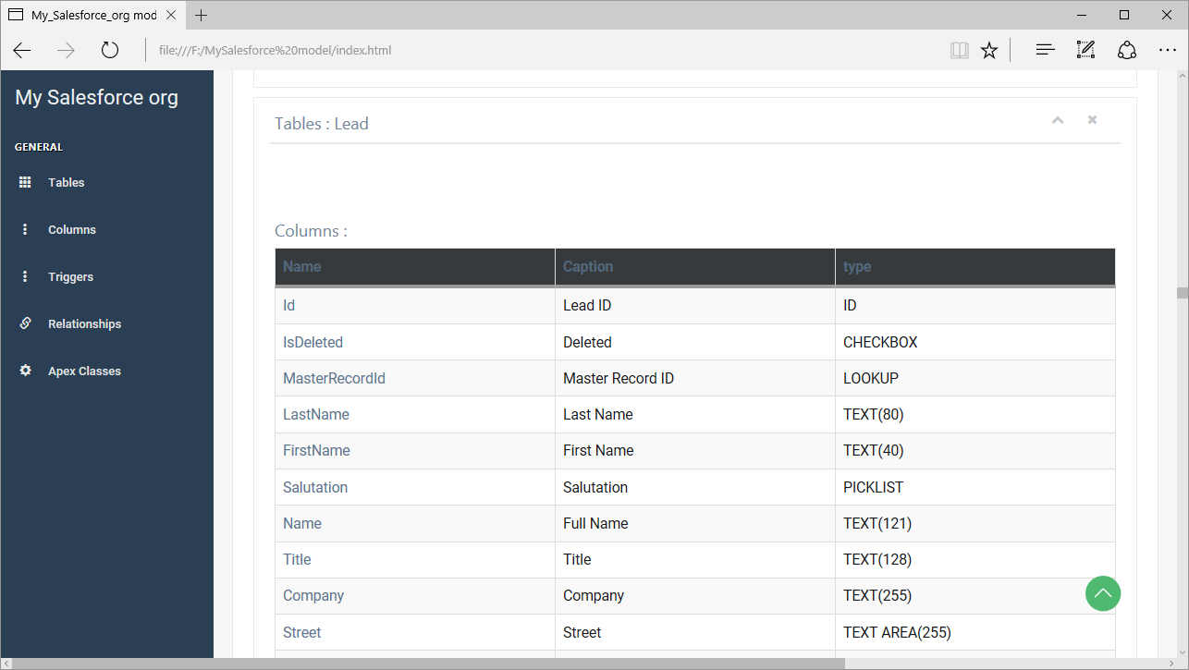Click the Salutation column name link
This screenshot has height=670, width=1189.
click(x=315, y=487)
